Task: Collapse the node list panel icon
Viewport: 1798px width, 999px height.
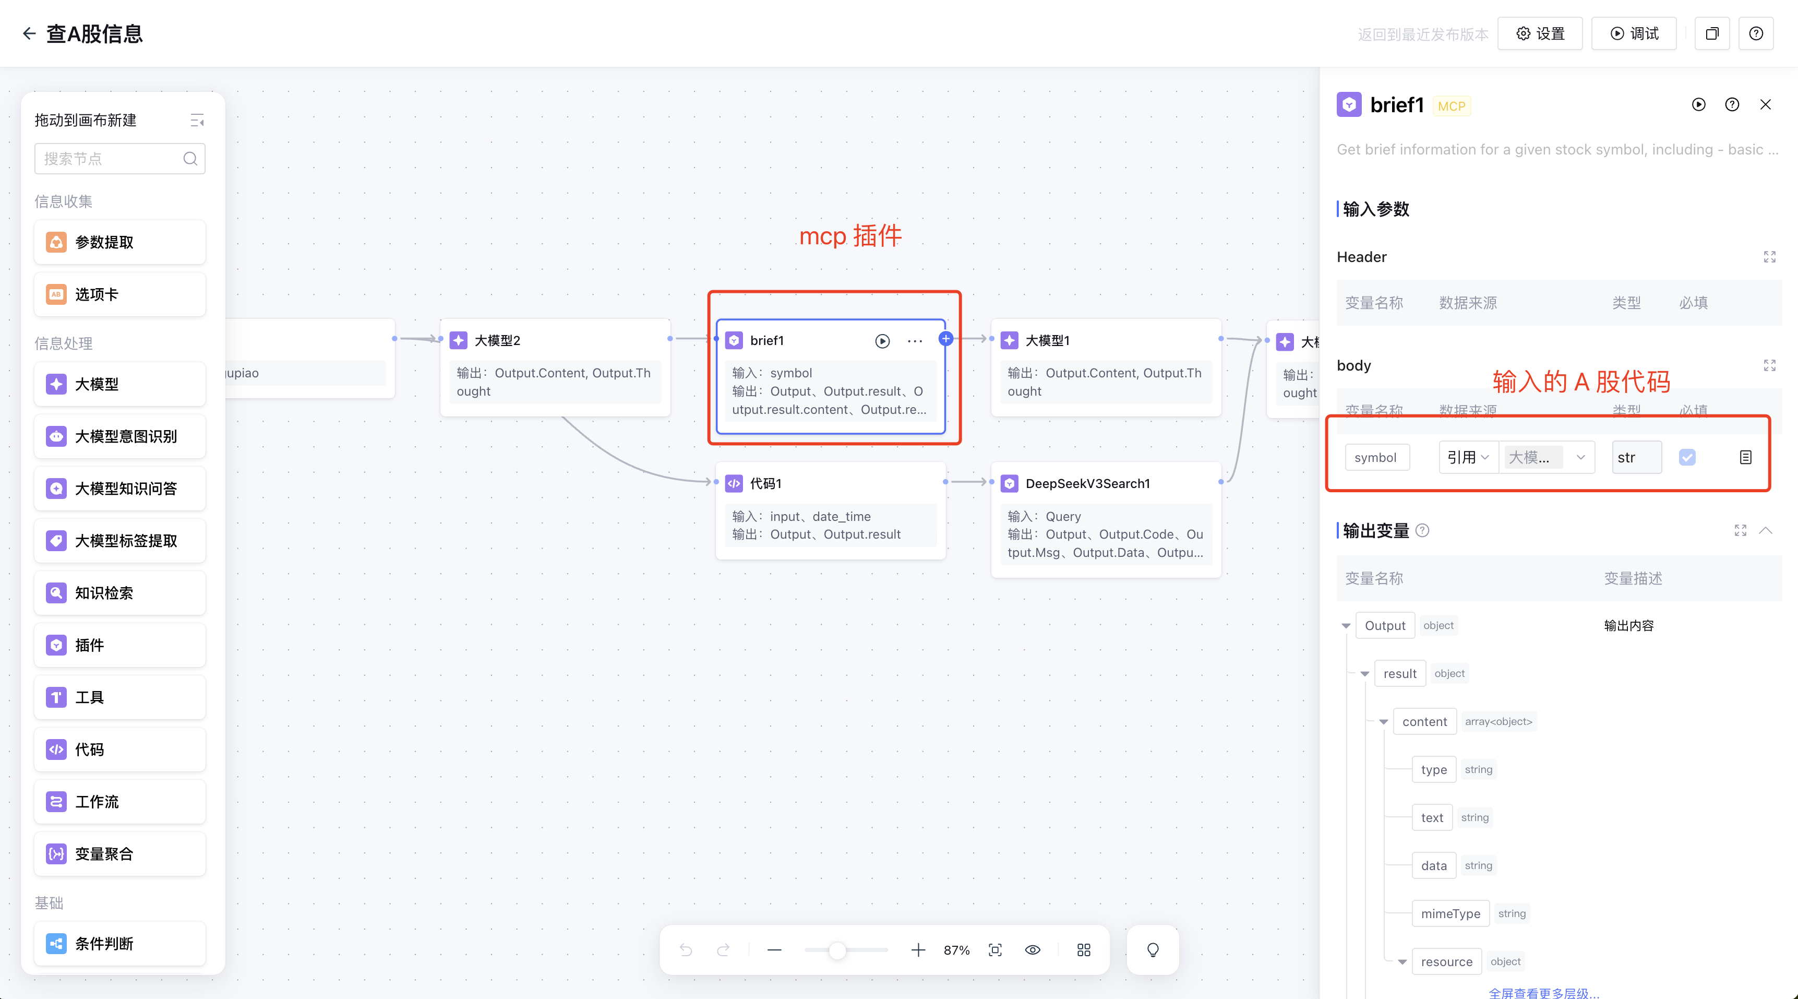Action: click(x=197, y=120)
